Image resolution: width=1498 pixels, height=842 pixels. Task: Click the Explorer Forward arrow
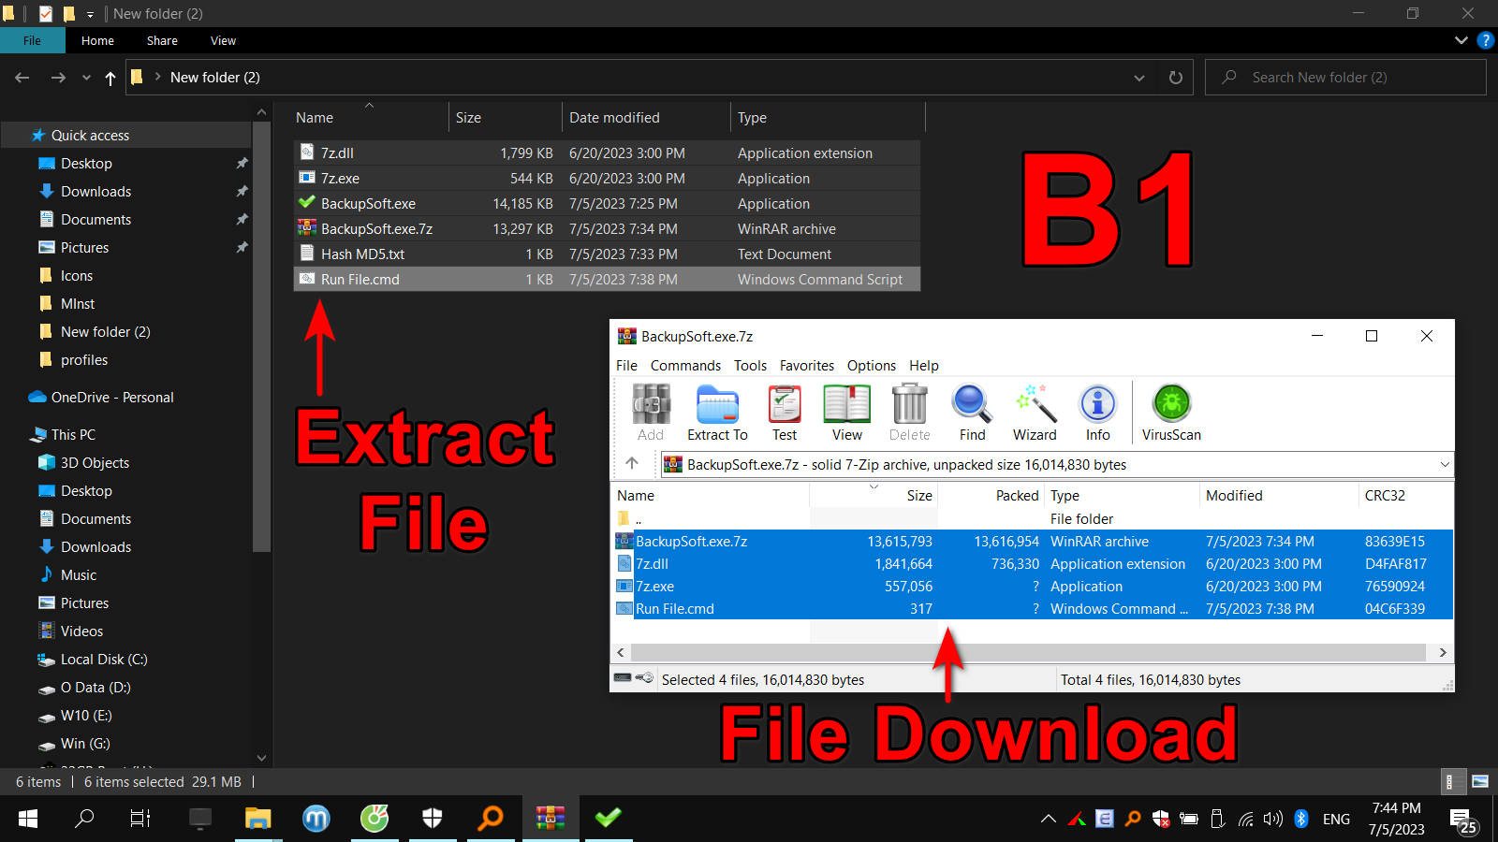point(58,78)
